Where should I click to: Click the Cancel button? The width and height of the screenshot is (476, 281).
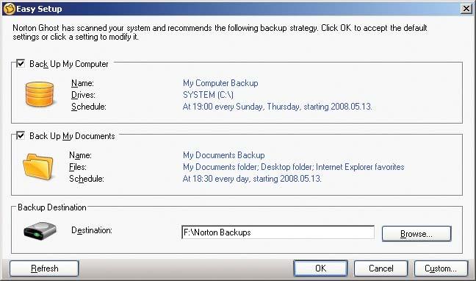tap(381, 268)
